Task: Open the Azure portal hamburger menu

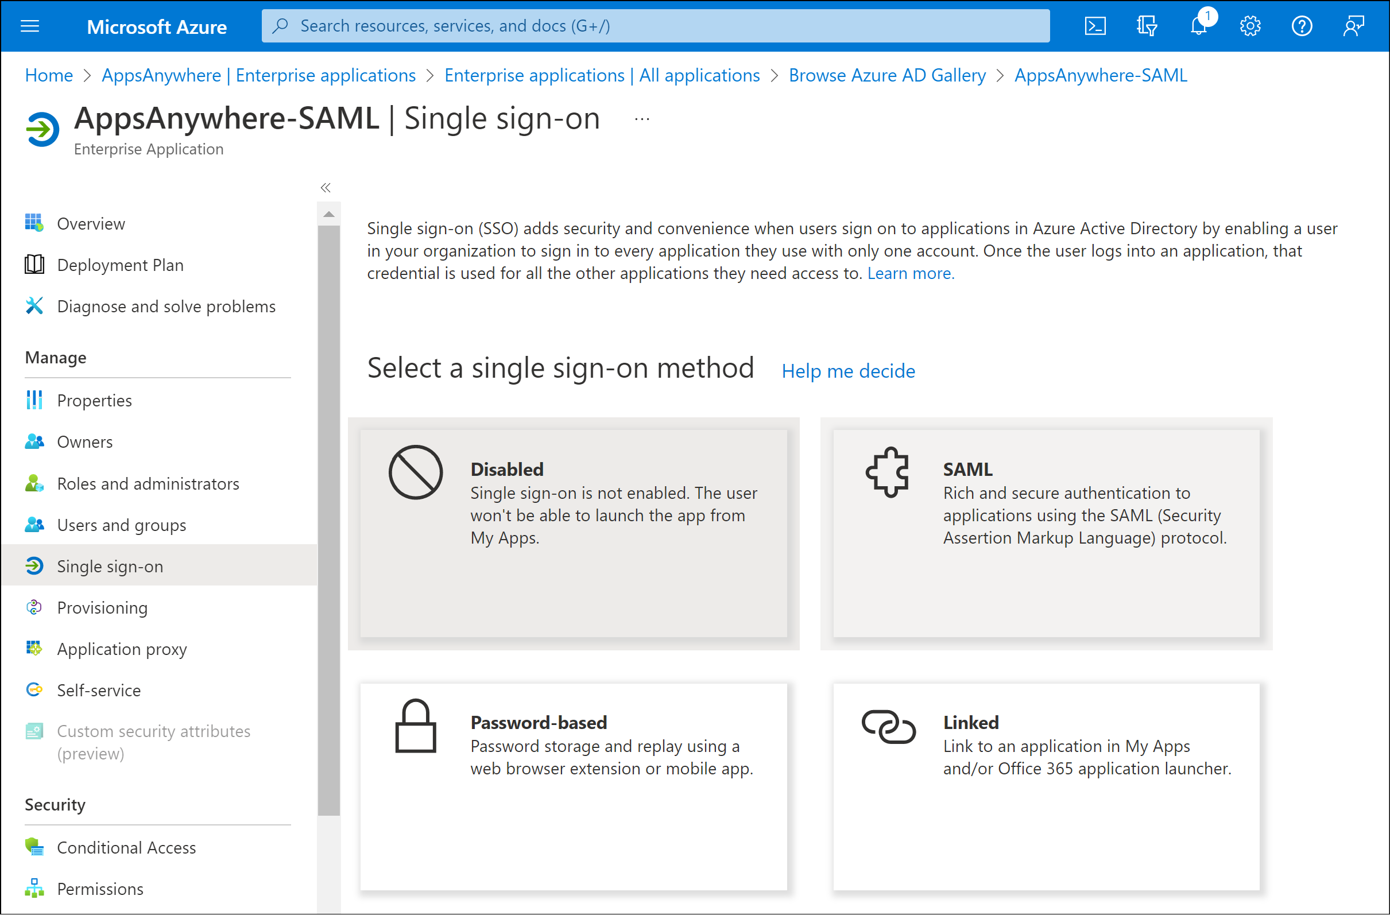Action: (x=29, y=26)
